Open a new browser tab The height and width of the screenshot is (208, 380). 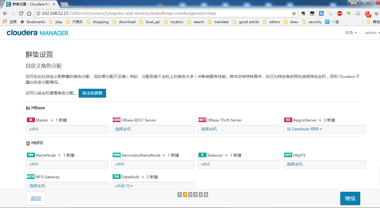coord(65,4)
